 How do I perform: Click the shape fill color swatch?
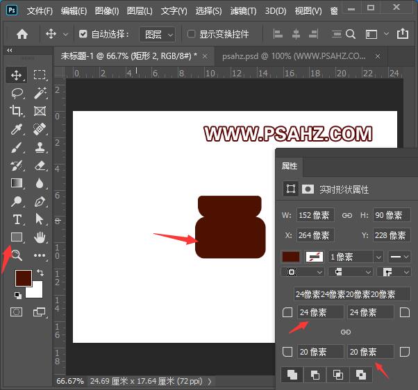(x=291, y=257)
